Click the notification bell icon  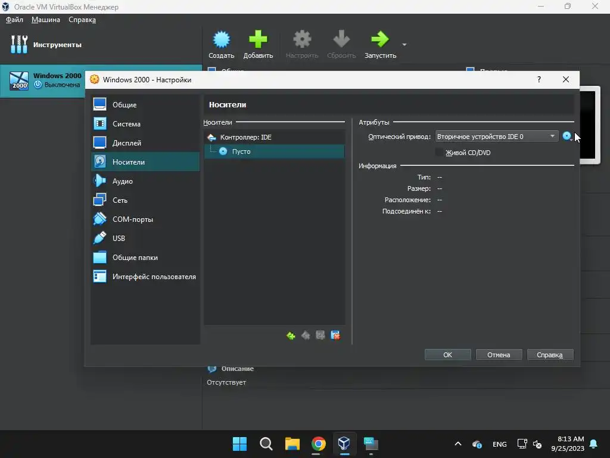pyautogui.click(x=594, y=444)
